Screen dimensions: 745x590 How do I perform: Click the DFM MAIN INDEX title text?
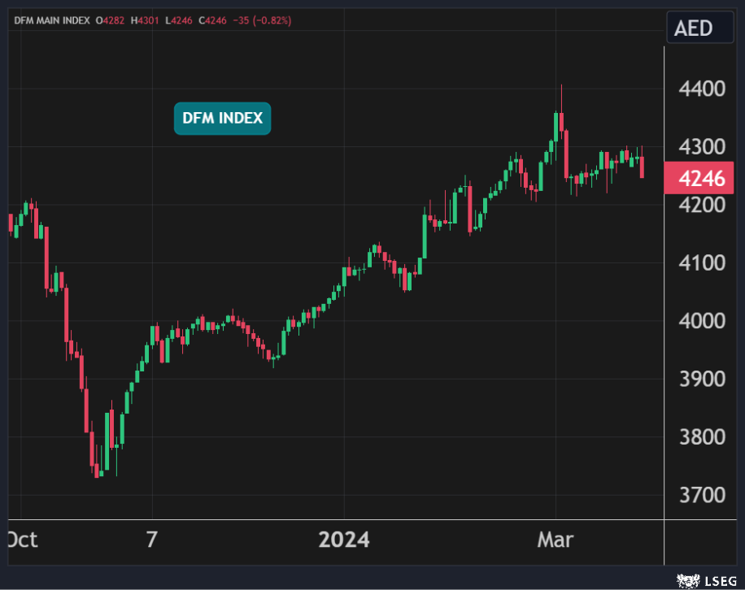(50, 20)
